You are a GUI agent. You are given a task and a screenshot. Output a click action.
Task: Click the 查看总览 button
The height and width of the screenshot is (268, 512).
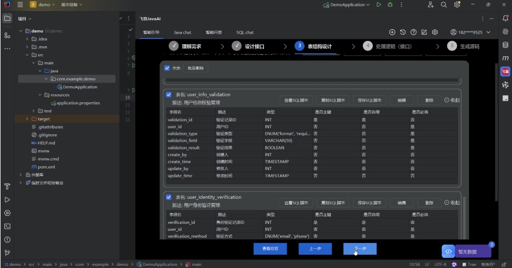point(270,249)
